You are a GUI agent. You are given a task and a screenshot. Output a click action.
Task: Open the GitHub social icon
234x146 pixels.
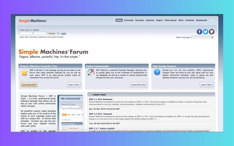click(x=211, y=32)
